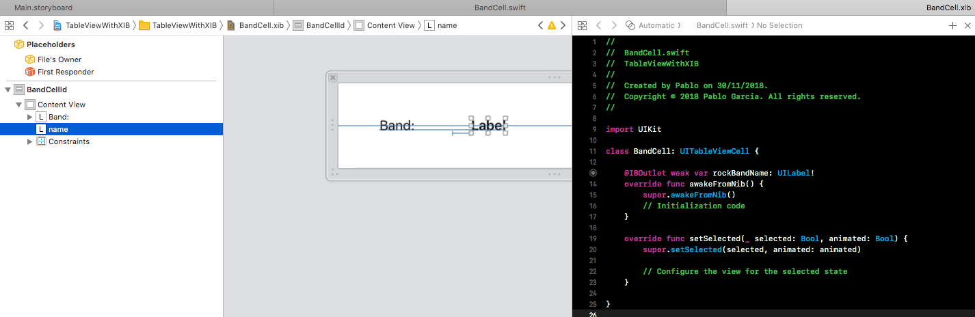975x317 pixels.
Task: Jump to next issue arrow beside warning
Action: point(563,25)
